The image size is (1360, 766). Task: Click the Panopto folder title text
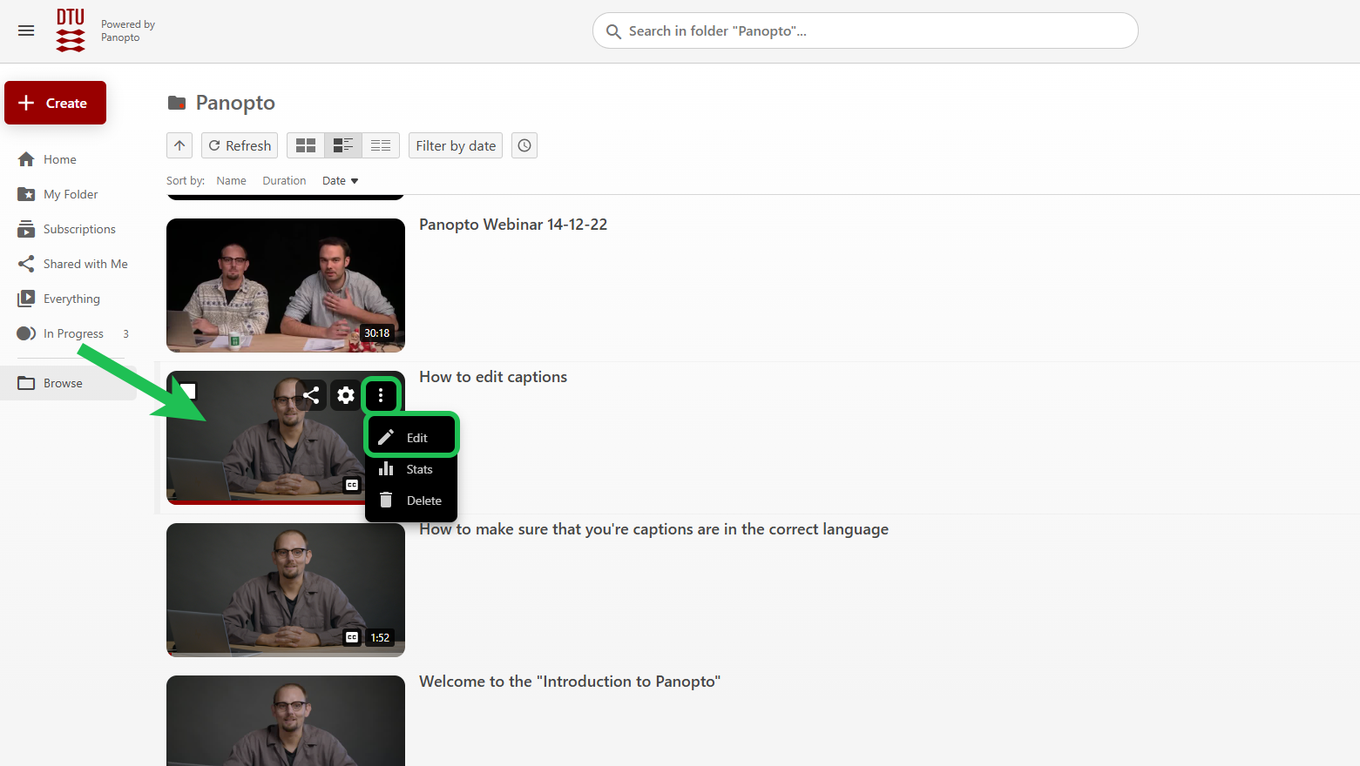click(235, 103)
